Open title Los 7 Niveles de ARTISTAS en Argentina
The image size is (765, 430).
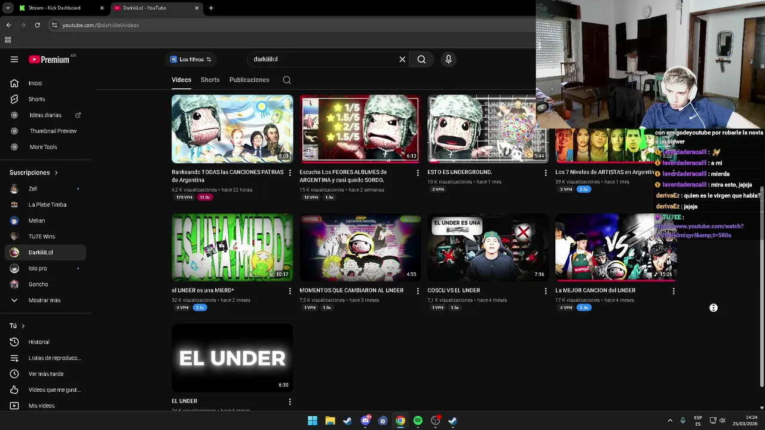[605, 172]
